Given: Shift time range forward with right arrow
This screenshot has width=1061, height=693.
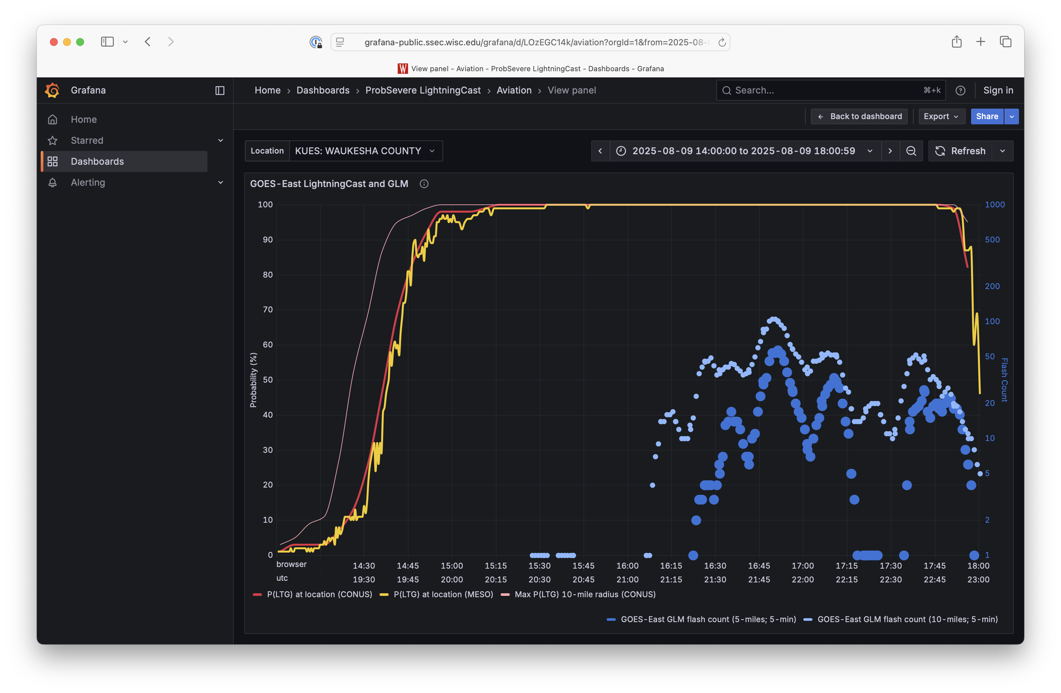Looking at the screenshot, I should [890, 151].
